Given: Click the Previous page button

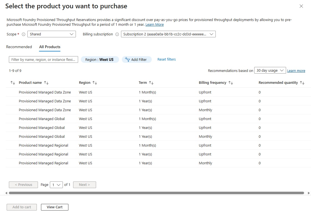Looking at the screenshot, I should pyautogui.click(x=24, y=185).
